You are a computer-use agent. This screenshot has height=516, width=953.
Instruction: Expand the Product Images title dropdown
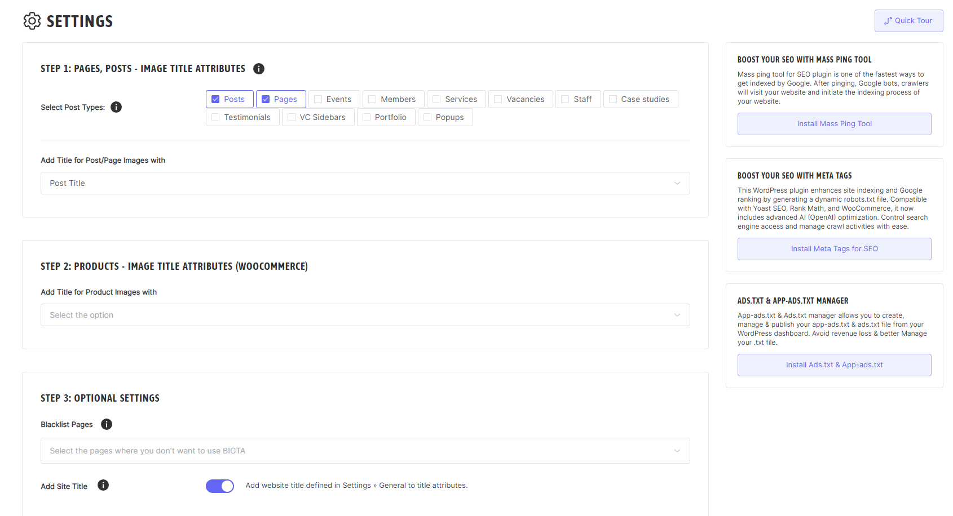[365, 315]
